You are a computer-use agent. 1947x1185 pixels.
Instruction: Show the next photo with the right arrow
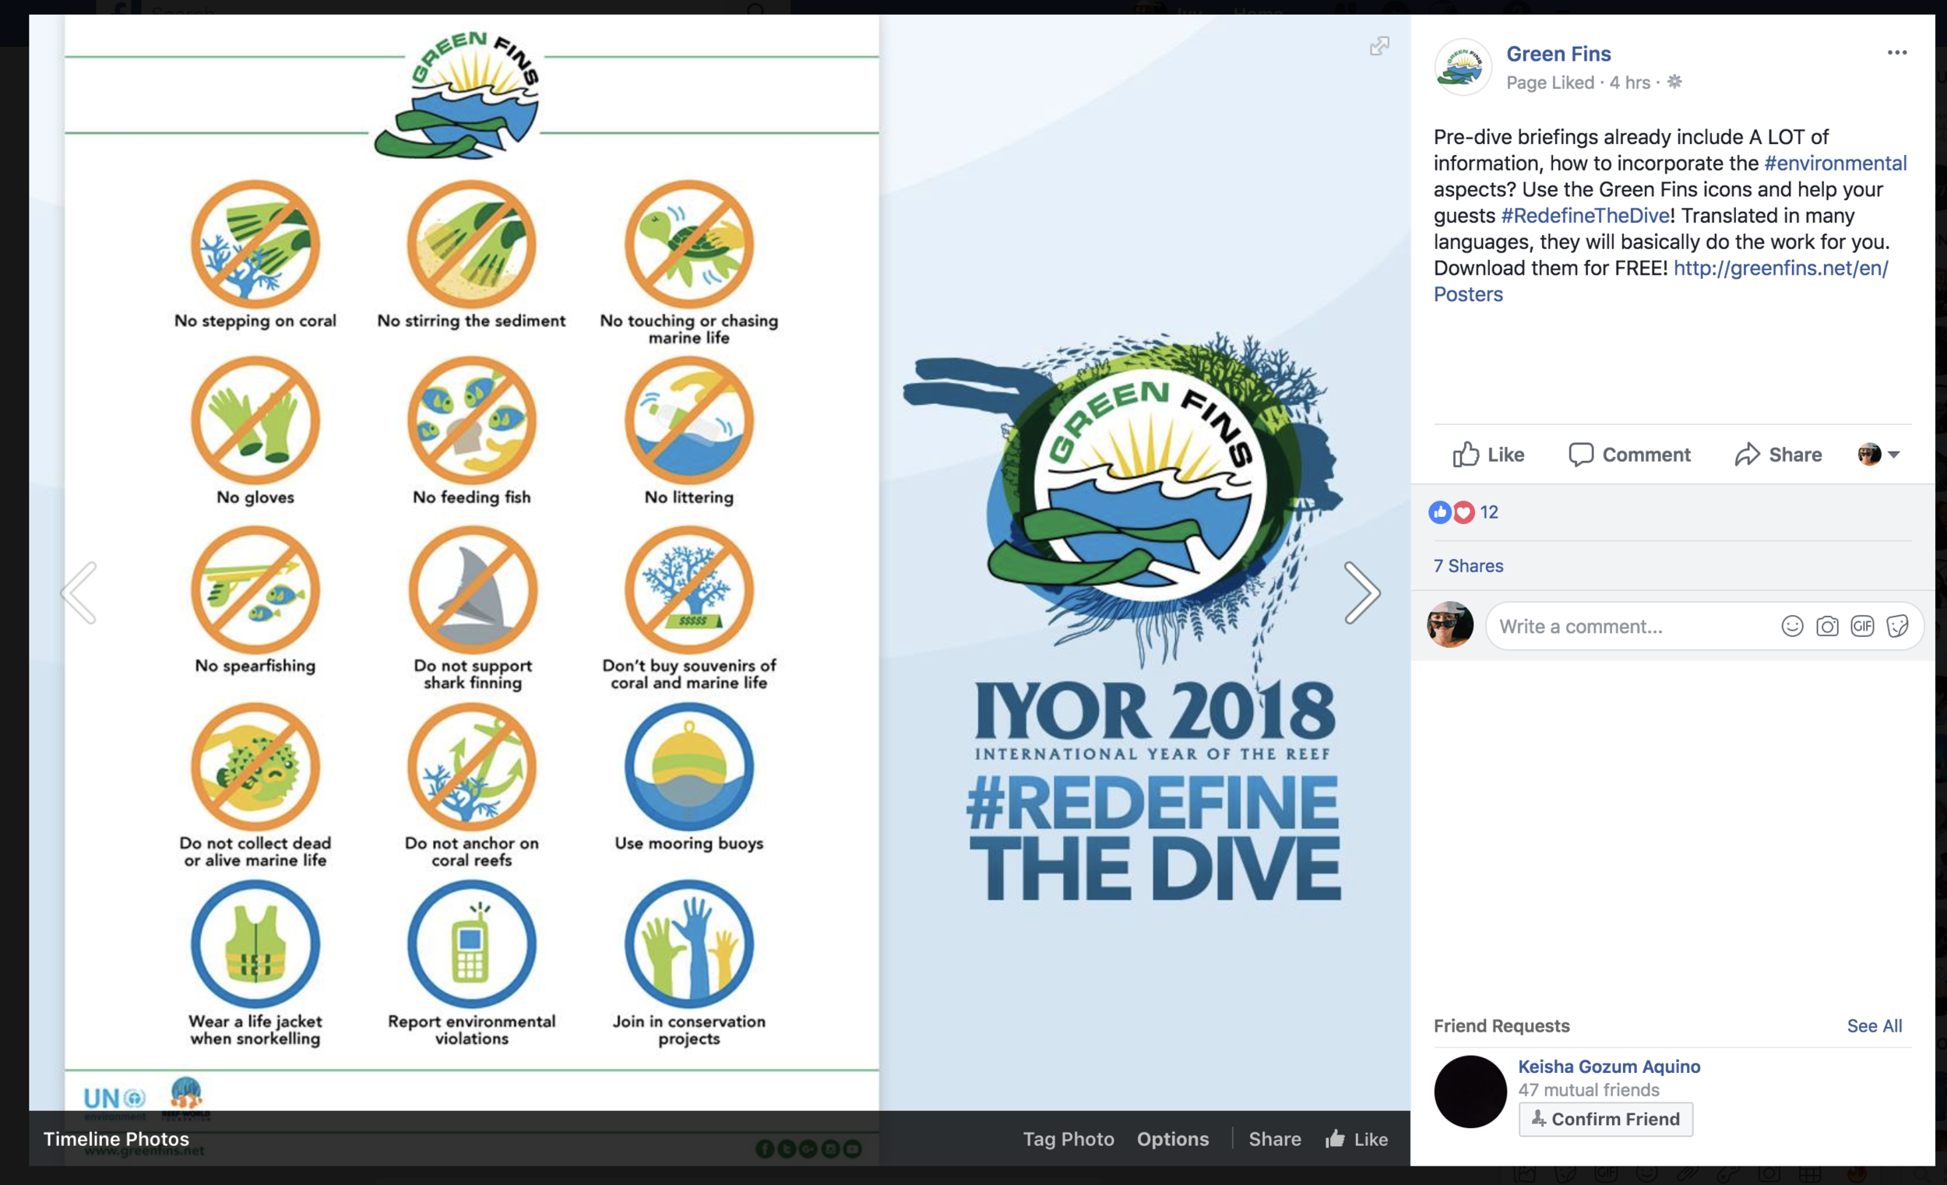click(1362, 592)
